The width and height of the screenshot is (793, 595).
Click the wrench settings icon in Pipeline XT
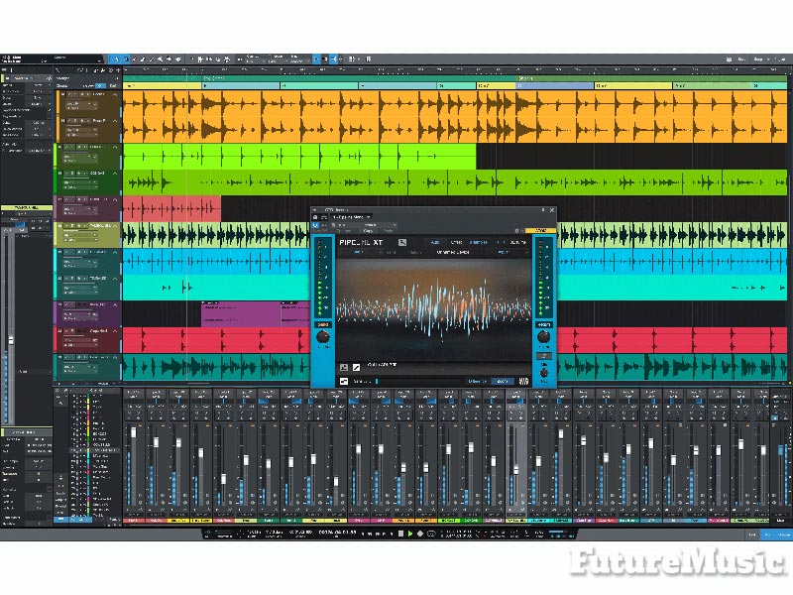[402, 242]
